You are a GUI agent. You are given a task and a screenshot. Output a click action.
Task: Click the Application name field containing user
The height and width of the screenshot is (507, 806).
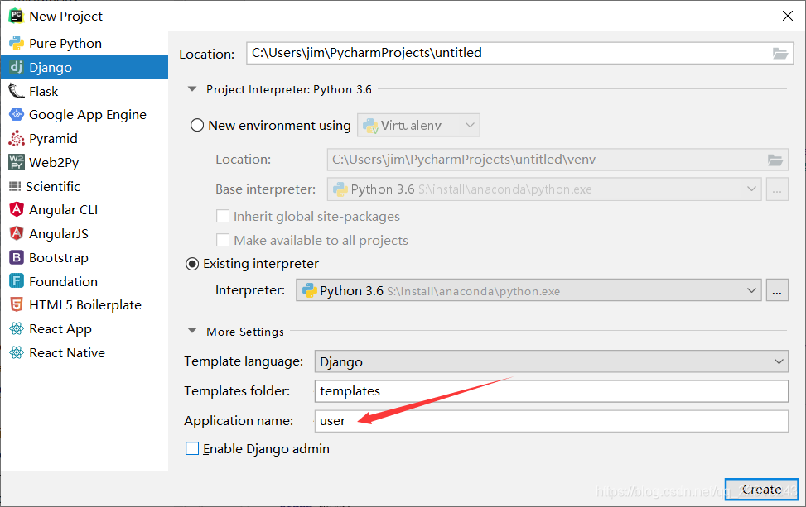[551, 421]
